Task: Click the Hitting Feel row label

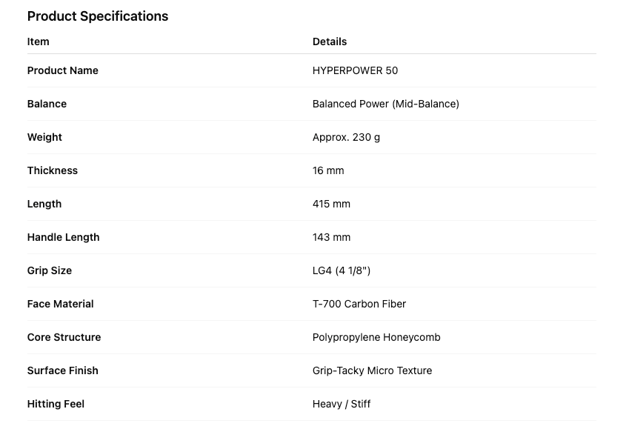Action: pyautogui.click(x=56, y=404)
